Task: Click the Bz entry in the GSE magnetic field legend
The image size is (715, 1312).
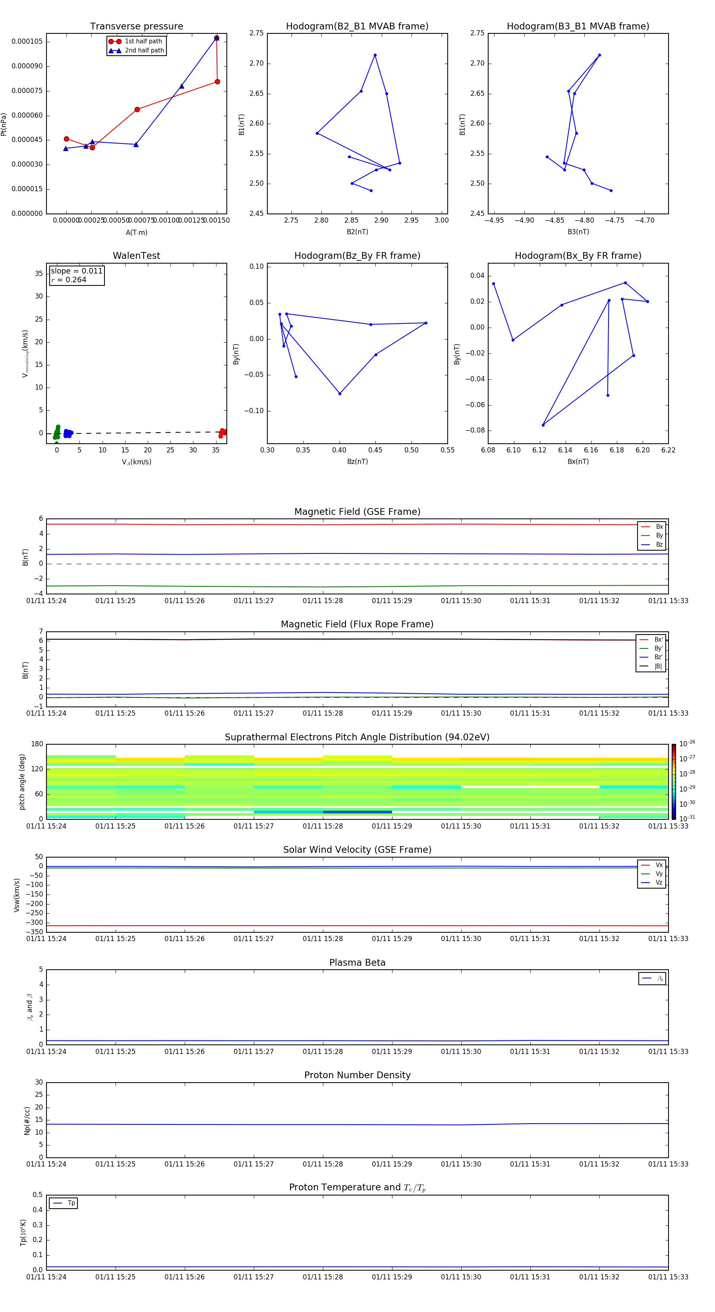Action: tap(652, 544)
